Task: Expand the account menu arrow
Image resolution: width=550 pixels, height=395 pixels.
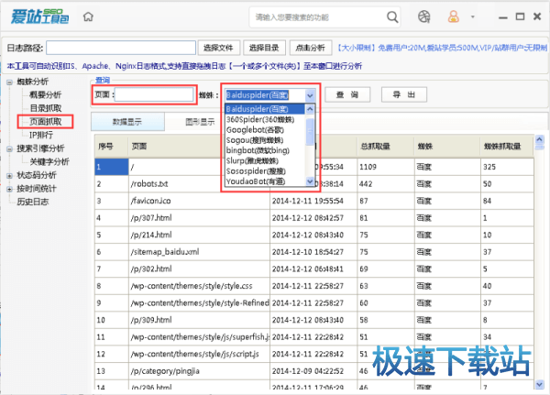Action: (x=472, y=16)
